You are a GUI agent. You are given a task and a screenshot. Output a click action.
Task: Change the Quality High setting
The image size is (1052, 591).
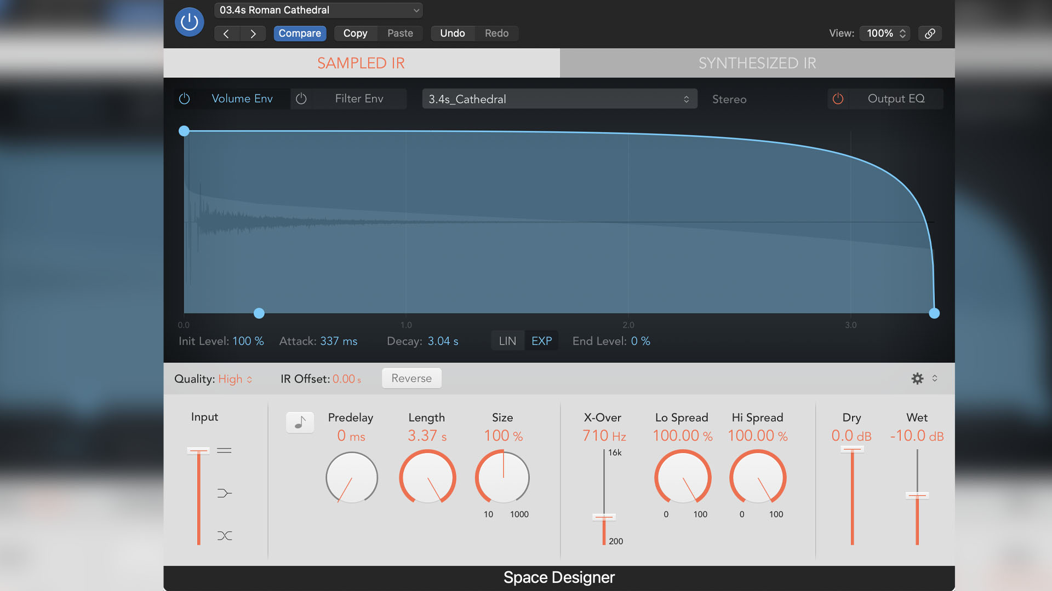(x=235, y=379)
